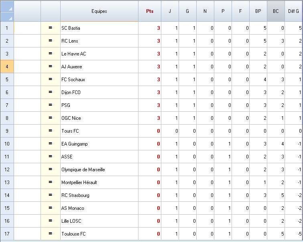Click the Equipes column header
303x242 pixels.
click(99, 11)
